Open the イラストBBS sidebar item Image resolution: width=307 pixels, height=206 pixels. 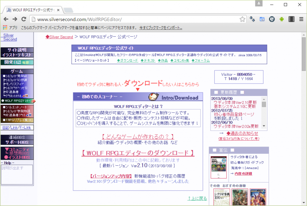pos(17,157)
